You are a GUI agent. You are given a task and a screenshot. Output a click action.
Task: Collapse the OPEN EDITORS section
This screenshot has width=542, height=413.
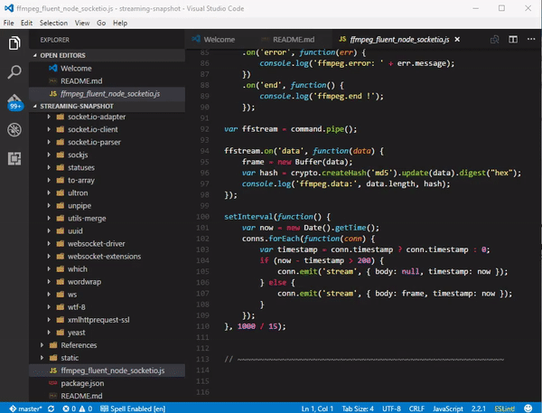click(61, 55)
